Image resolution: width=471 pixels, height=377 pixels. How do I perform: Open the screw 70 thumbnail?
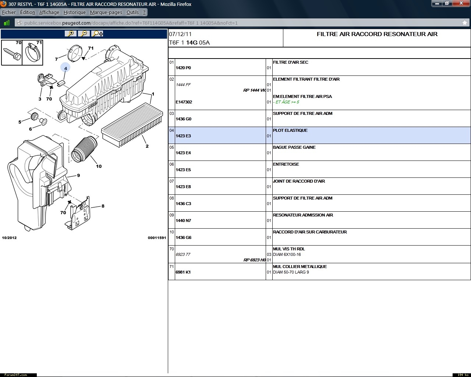pos(12,53)
